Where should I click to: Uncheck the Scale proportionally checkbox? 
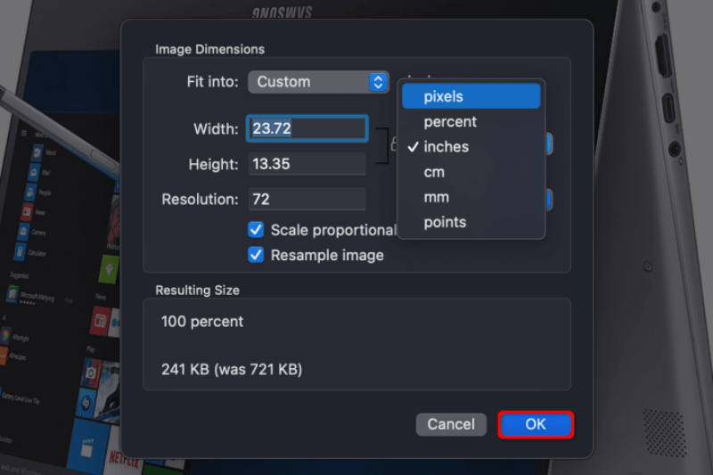256,230
